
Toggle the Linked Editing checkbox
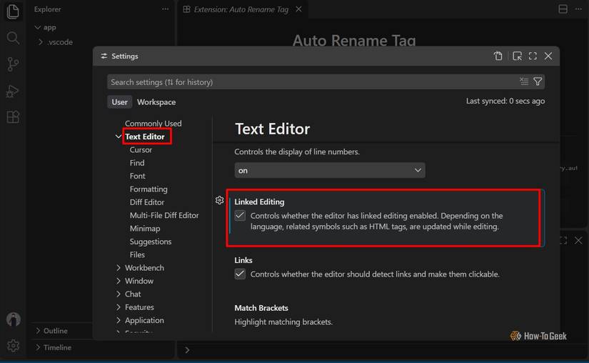coord(240,216)
